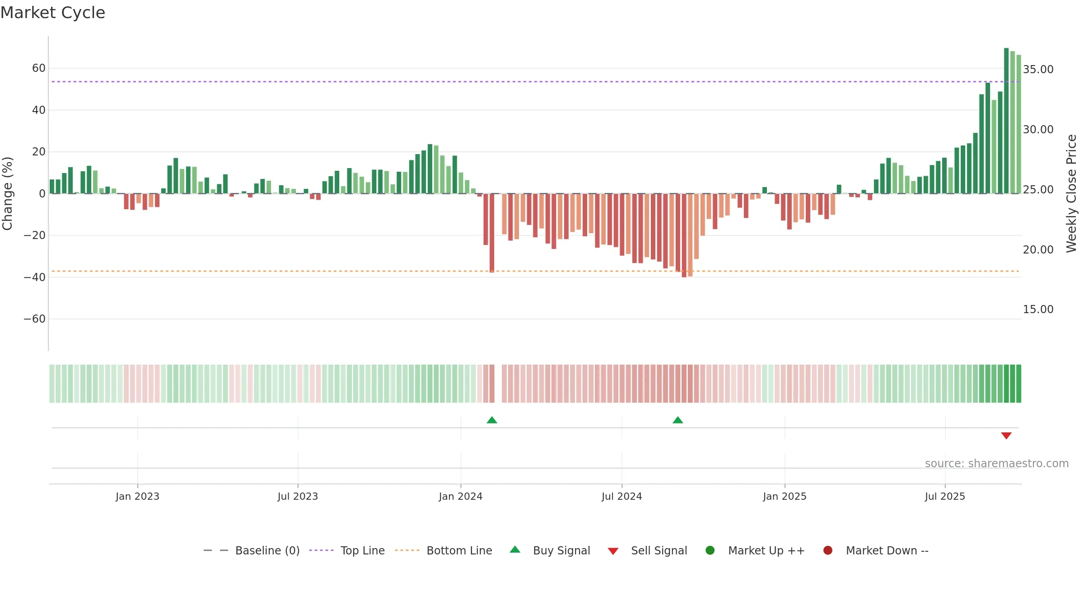Click the tallest green bar above the top line
The image size is (1084, 610).
(x=1006, y=121)
